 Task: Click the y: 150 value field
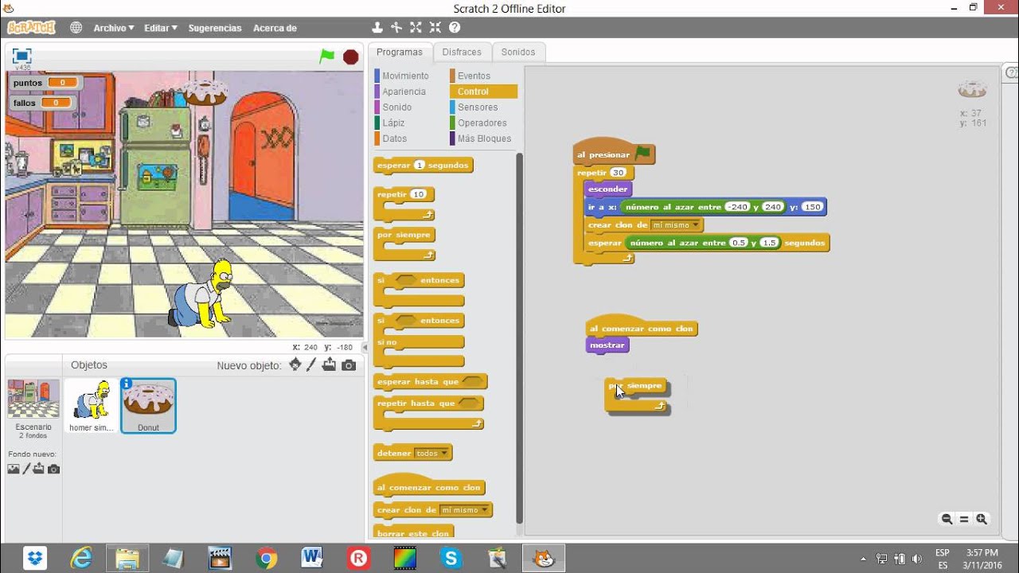pos(811,207)
